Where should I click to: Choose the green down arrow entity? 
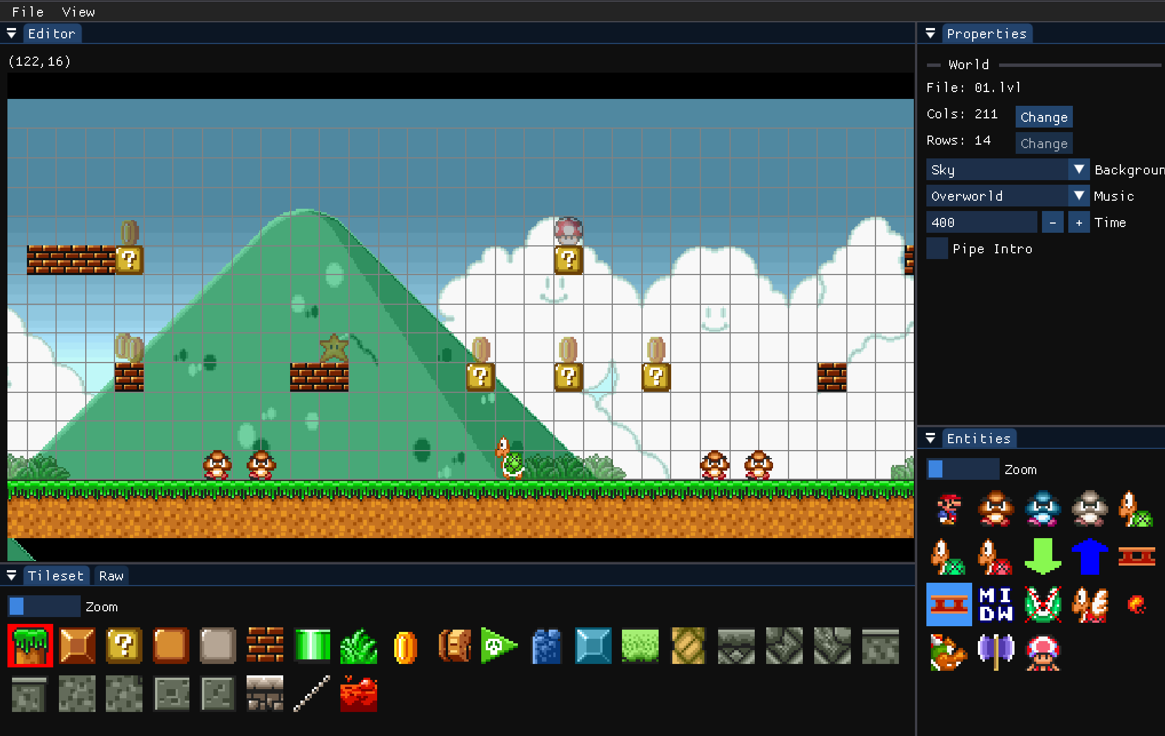pos(1043,556)
